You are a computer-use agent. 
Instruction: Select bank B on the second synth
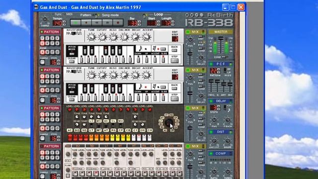(x=47, y=90)
